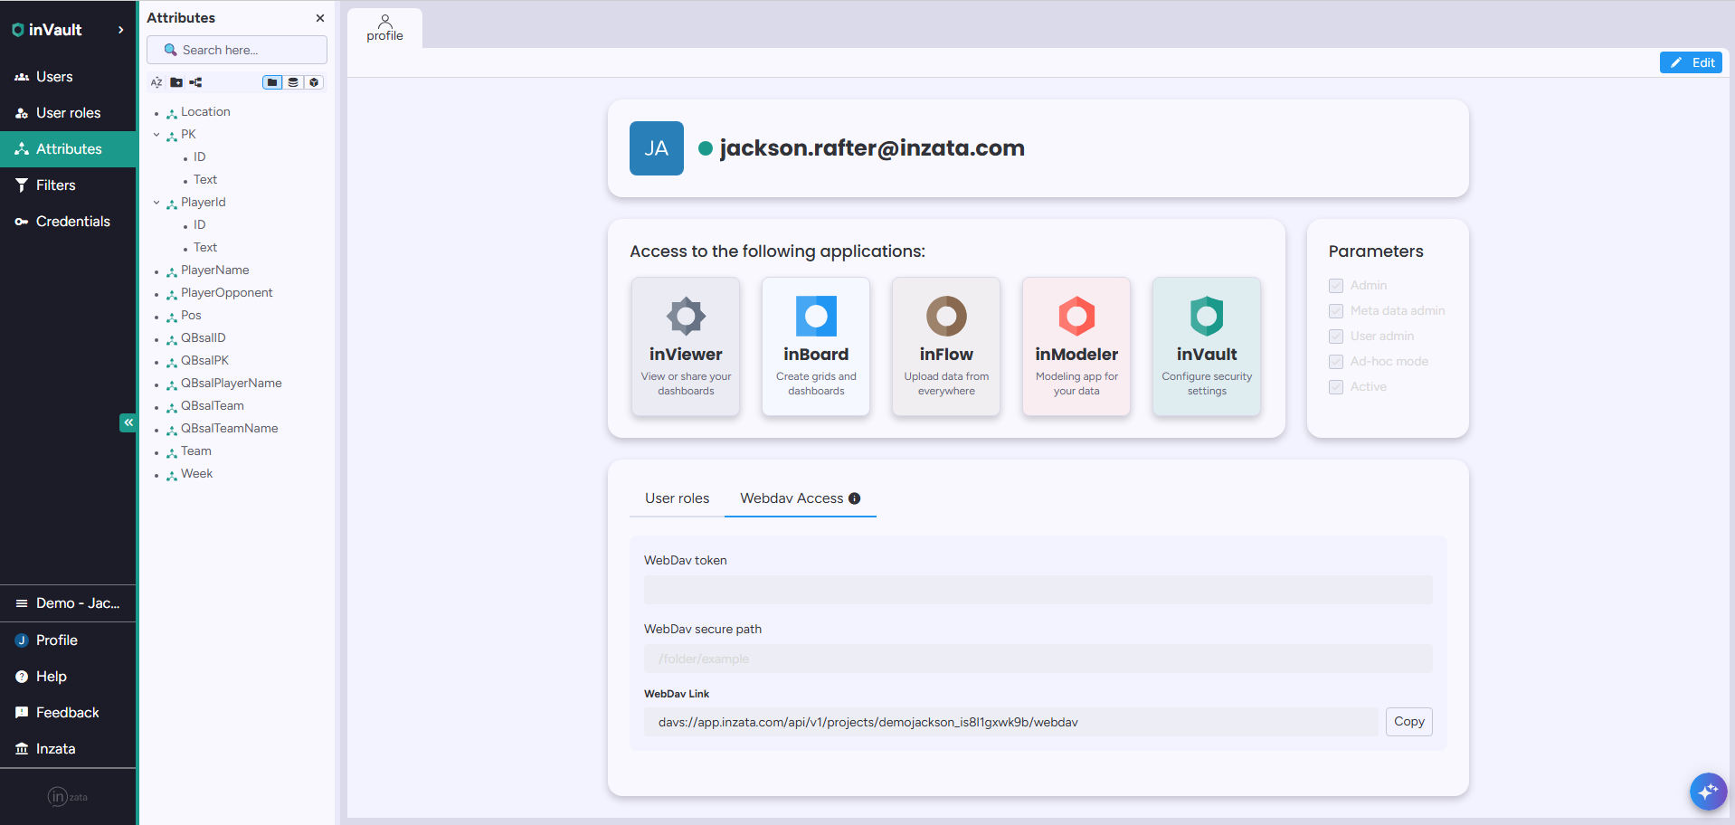Select User roles in the sidebar
The width and height of the screenshot is (1735, 825).
[x=67, y=113]
